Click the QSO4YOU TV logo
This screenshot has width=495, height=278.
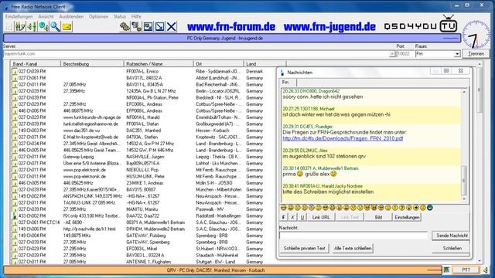click(421, 24)
